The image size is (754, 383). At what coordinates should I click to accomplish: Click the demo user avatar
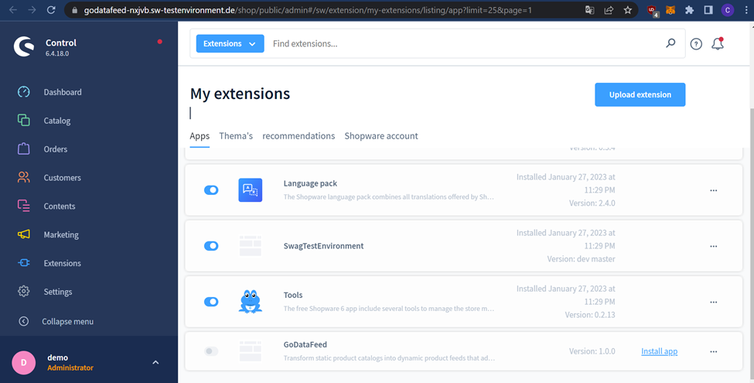(23, 362)
